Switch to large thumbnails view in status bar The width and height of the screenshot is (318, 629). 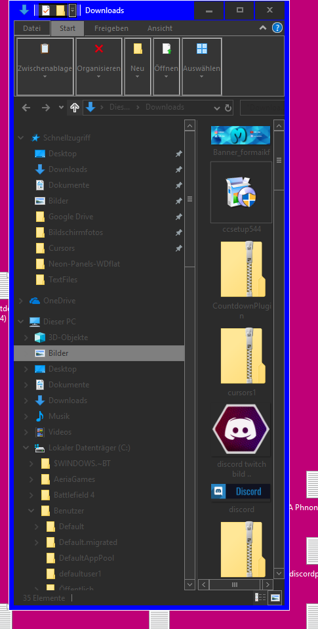[x=275, y=597]
